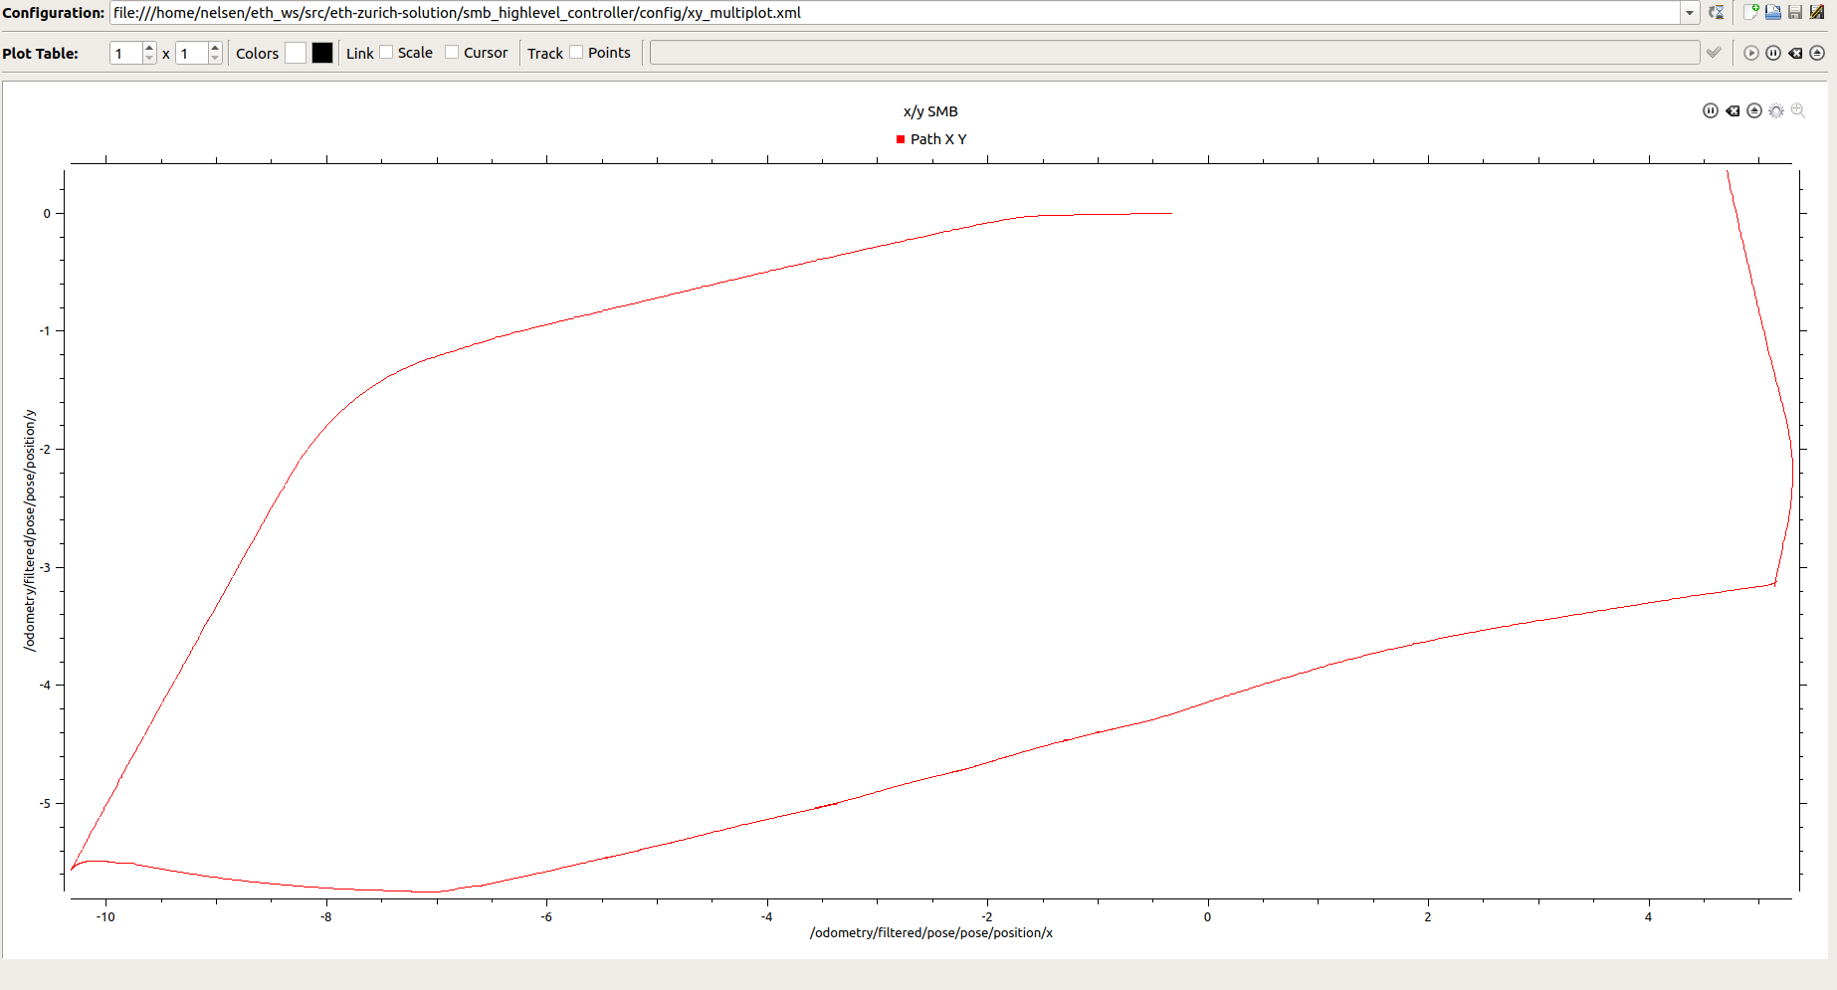Click the x/y SMB plot title

(930, 111)
